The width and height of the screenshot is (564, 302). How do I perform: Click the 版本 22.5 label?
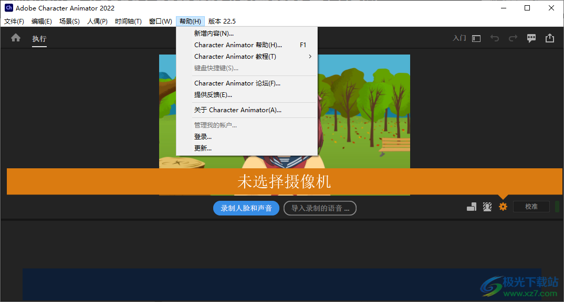pyautogui.click(x=222, y=21)
